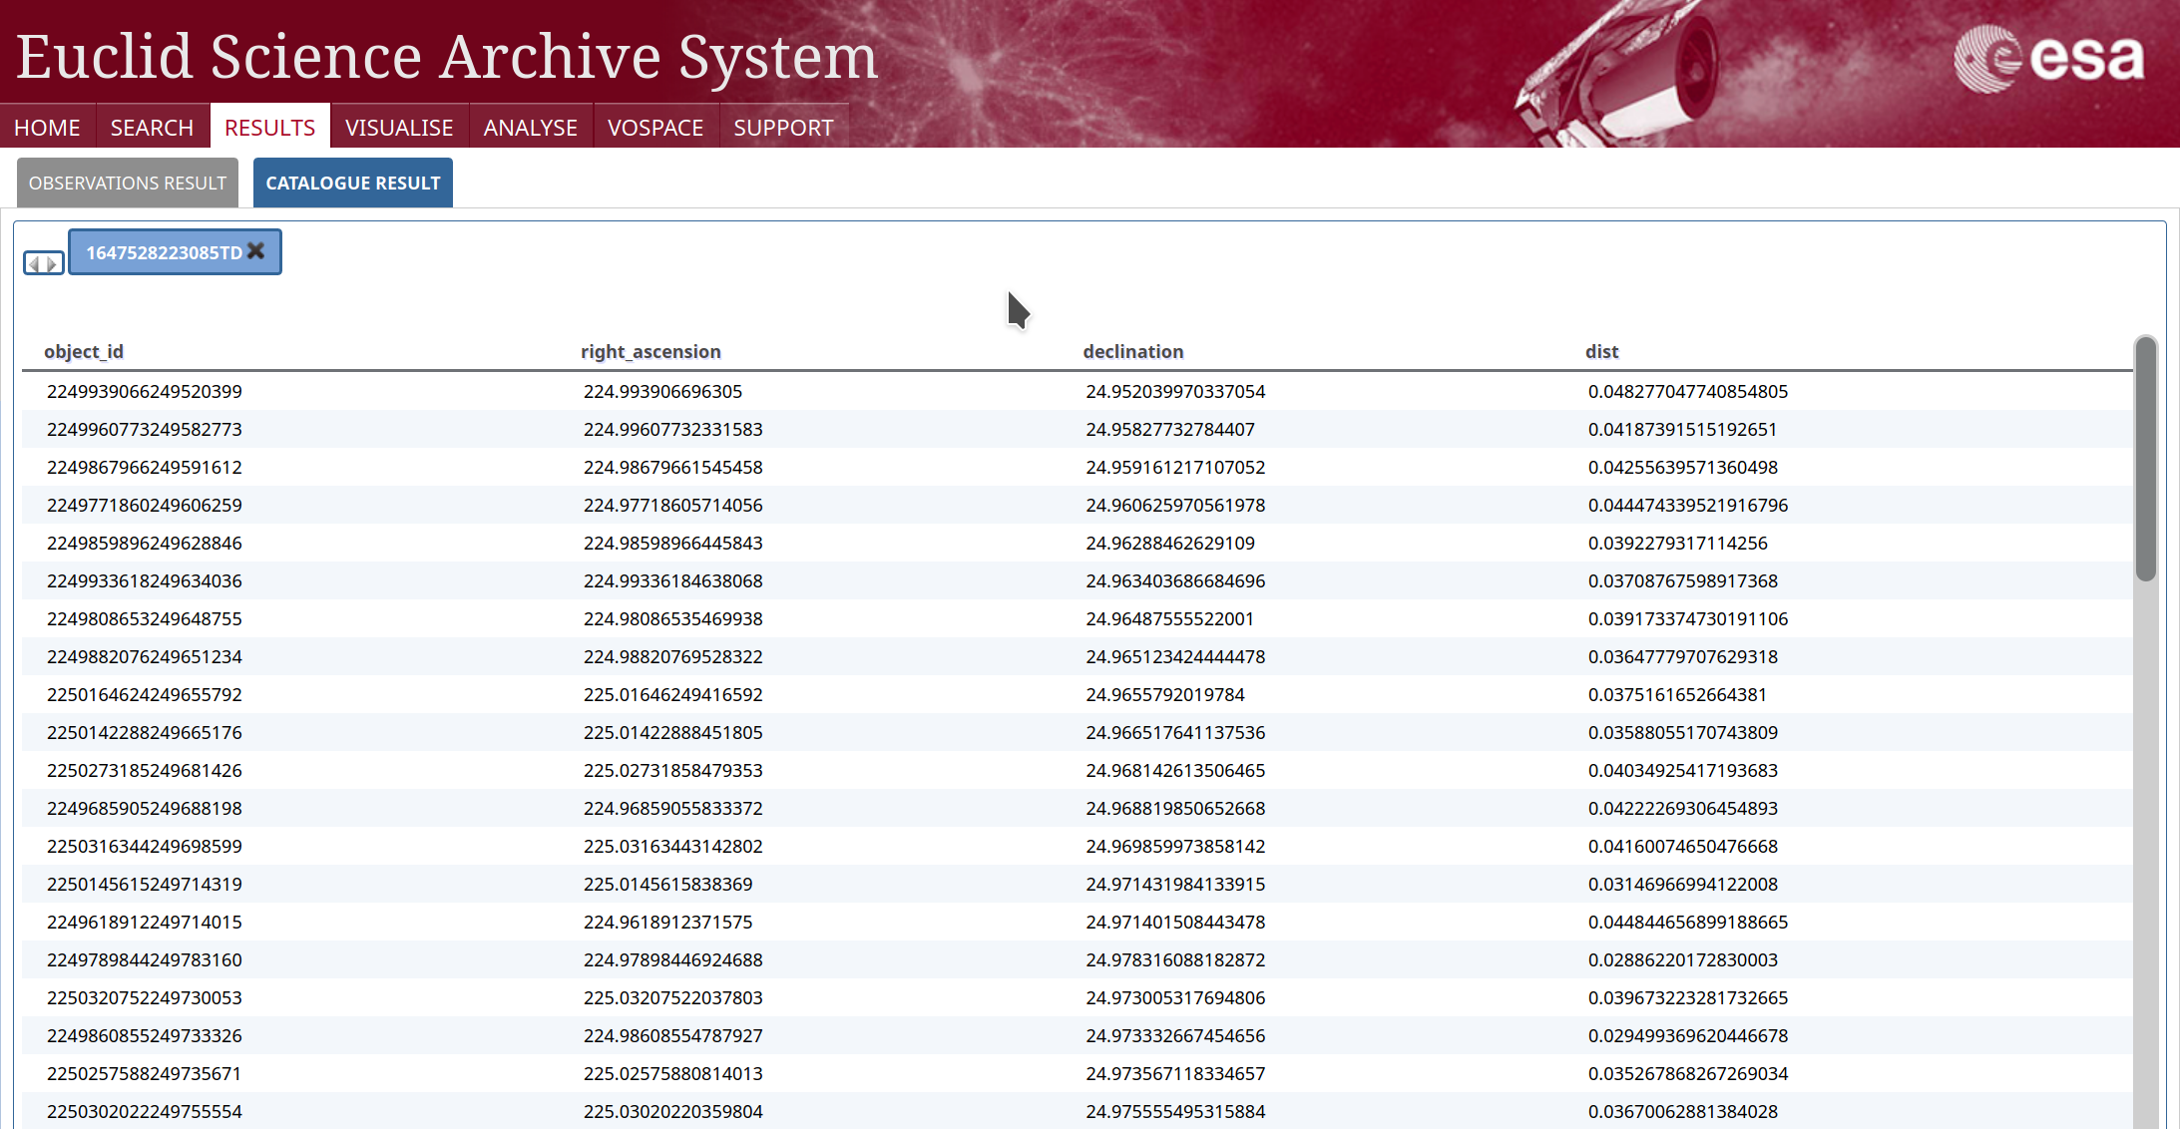Screen dimensions: 2180x1129
Task: Sort by declination column header
Action: click(1133, 351)
